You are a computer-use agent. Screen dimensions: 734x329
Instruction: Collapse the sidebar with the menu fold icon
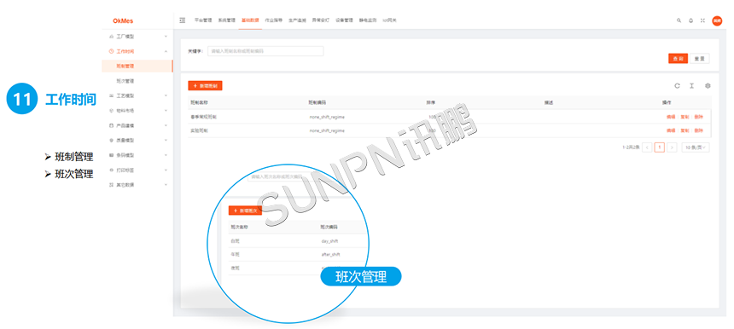pyautogui.click(x=182, y=20)
